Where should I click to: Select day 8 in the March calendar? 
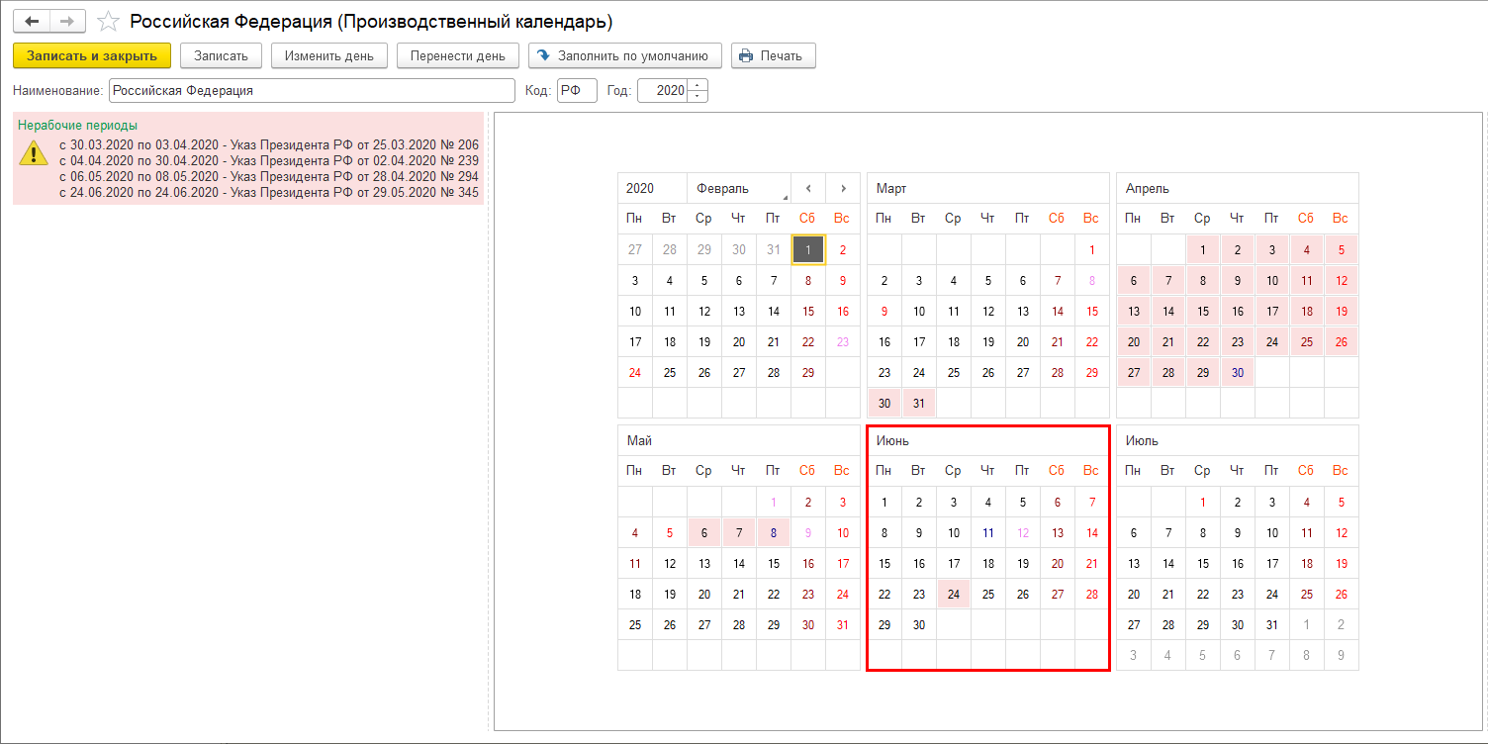pos(1092,281)
